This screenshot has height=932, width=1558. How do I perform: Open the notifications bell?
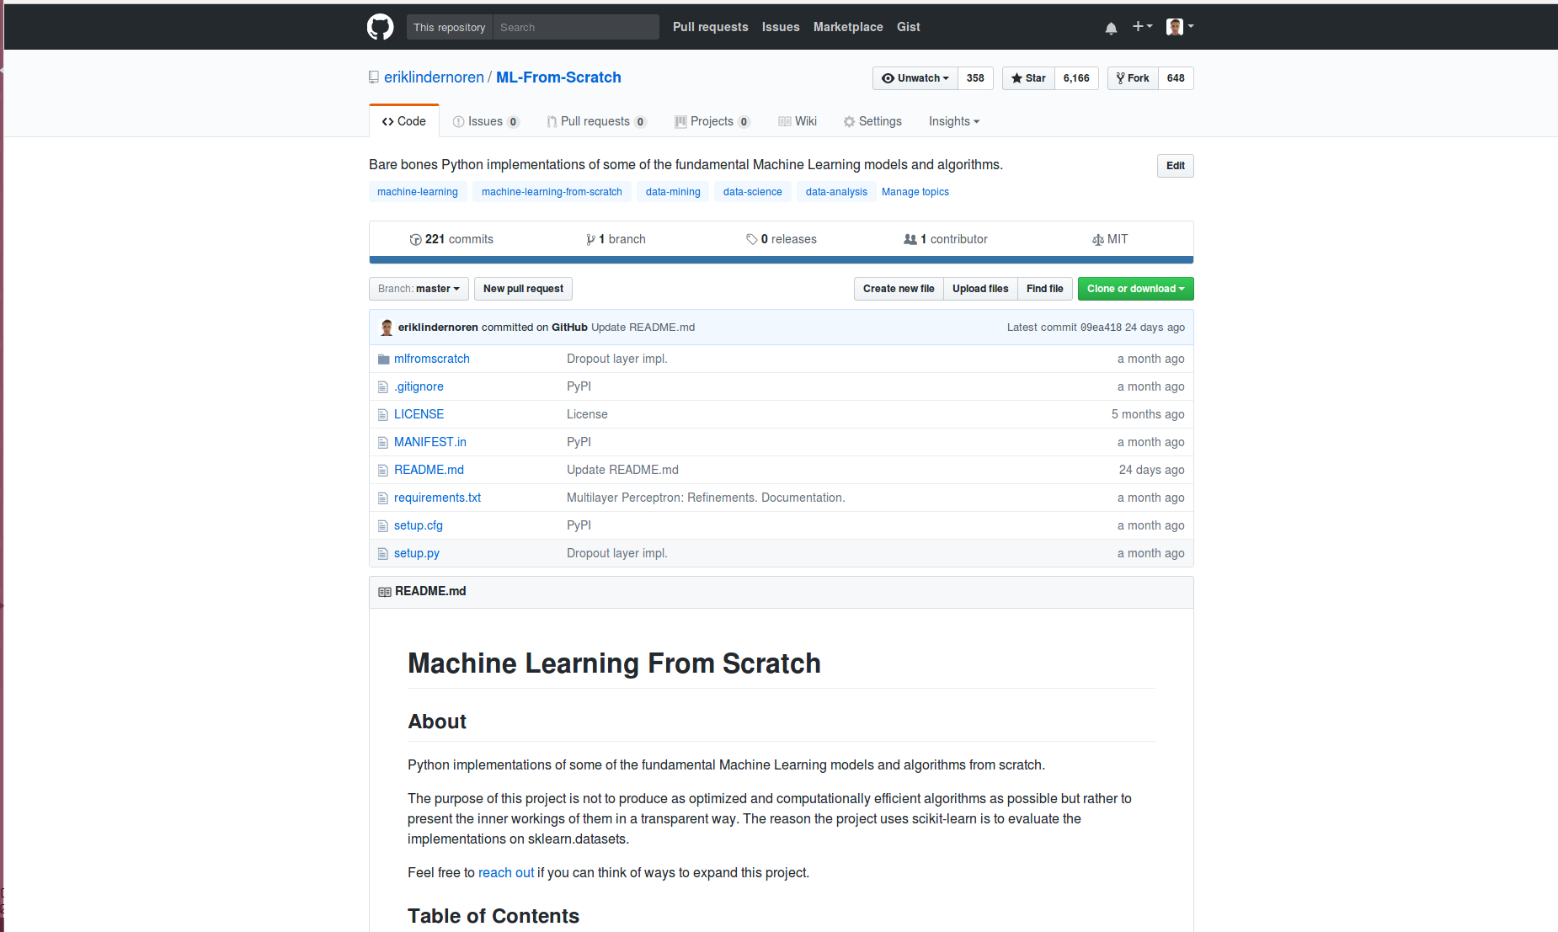pyautogui.click(x=1111, y=28)
